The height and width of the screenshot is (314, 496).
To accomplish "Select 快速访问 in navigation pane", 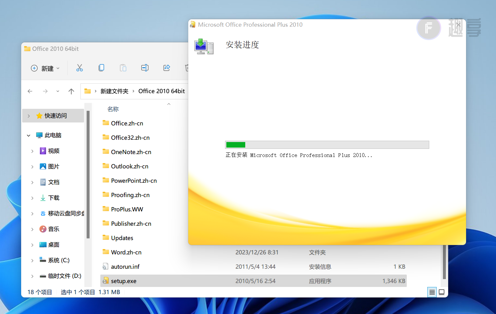I will click(x=53, y=116).
